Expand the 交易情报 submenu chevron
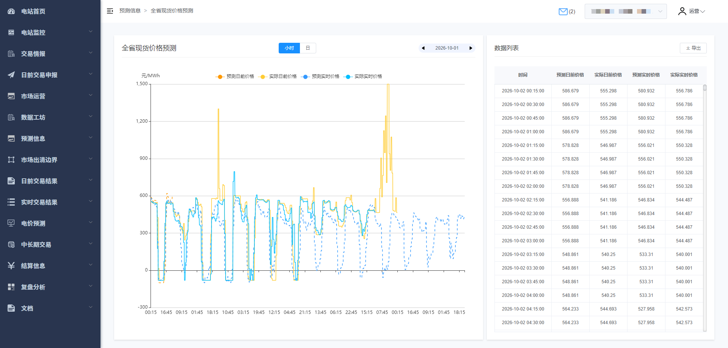This screenshot has height=348, width=728. pos(91,53)
